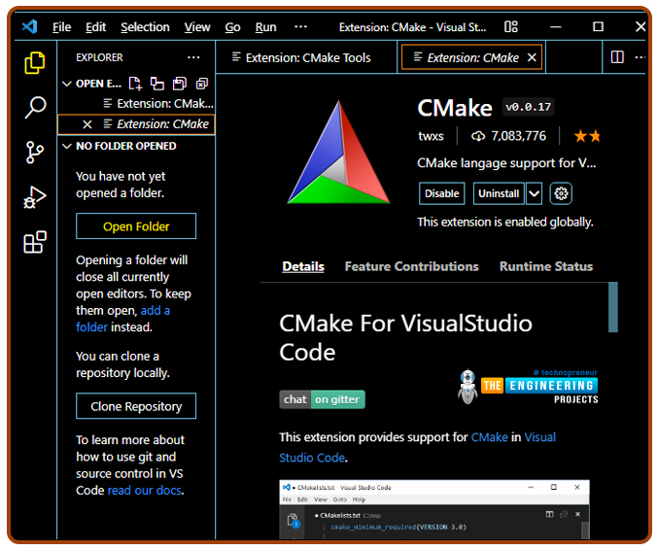Switch to Feature Contributions tab
658x550 pixels.
(x=412, y=266)
